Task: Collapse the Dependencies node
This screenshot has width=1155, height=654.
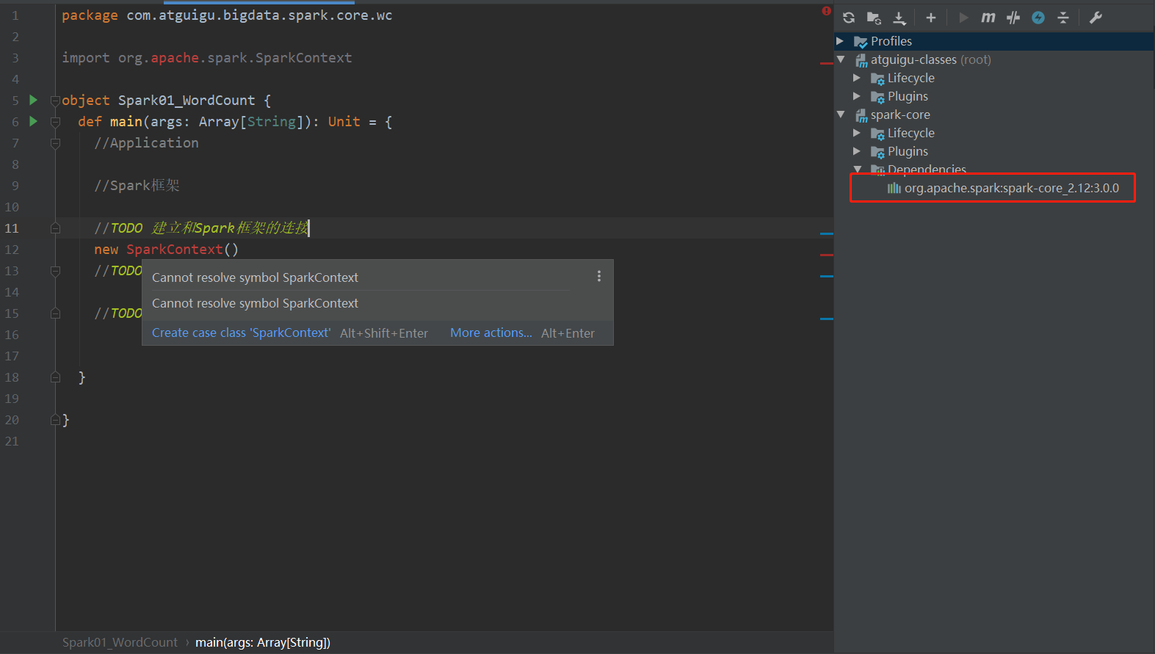Action: 857,170
